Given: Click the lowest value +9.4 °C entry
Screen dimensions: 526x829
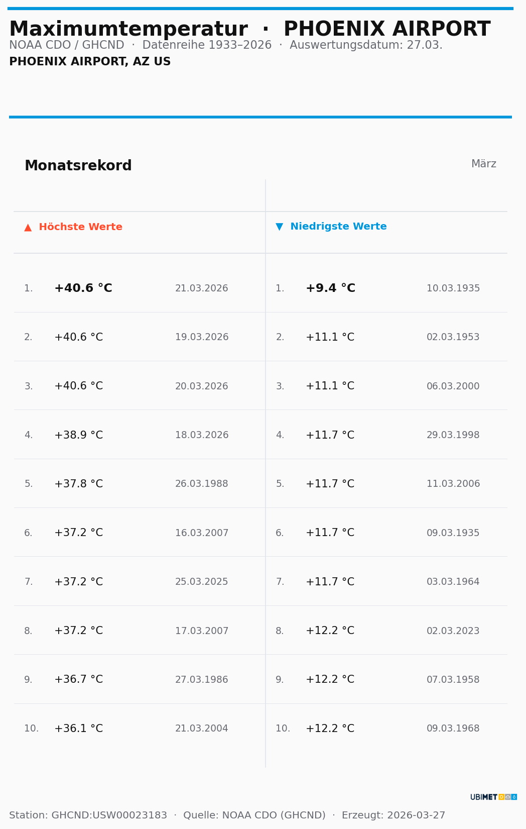Looking at the screenshot, I should point(330,288).
